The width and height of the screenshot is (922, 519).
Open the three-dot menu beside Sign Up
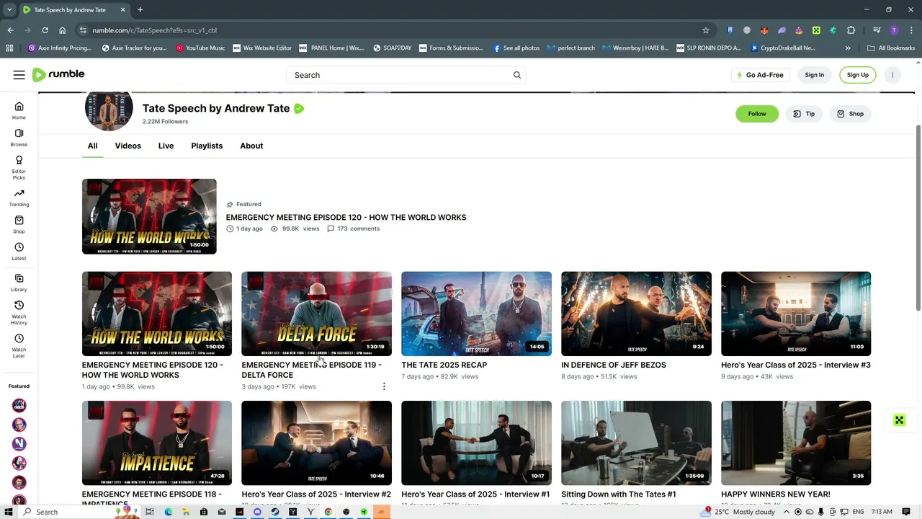[x=892, y=75]
